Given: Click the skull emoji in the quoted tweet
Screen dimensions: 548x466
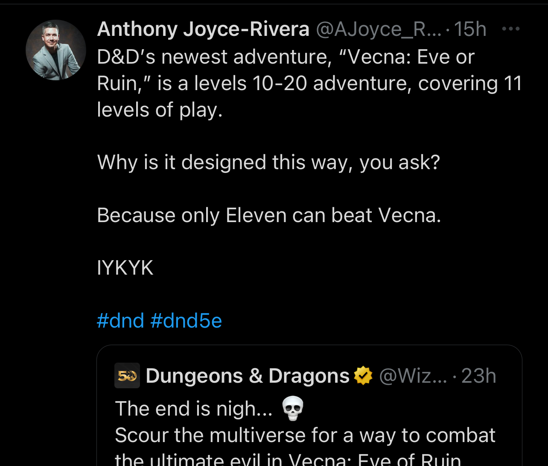Looking at the screenshot, I should click(293, 408).
